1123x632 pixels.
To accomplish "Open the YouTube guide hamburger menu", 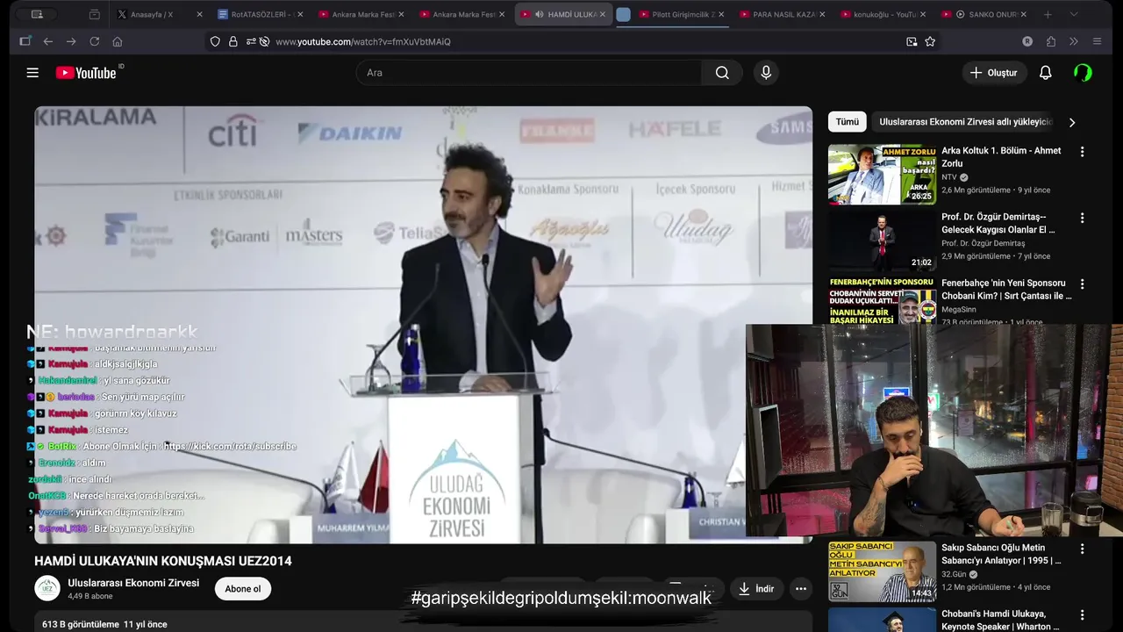I will (x=32, y=73).
